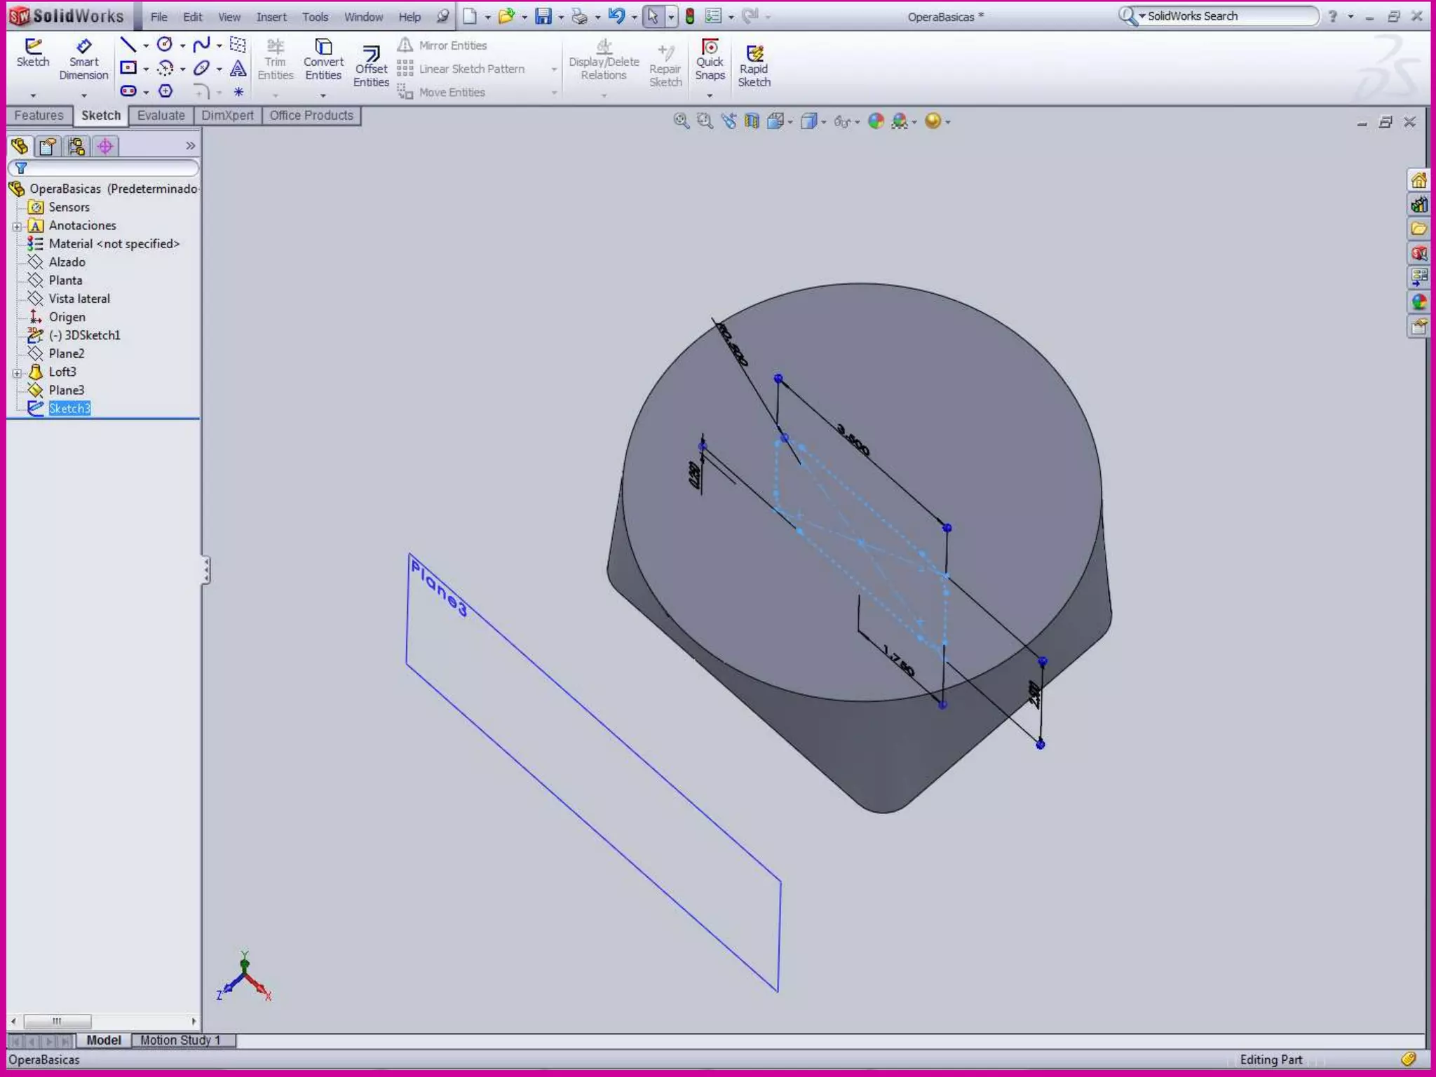Screen dimensions: 1436x1077
Task: Select Plane3 in the feature tree
Action: tap(66, 390)
